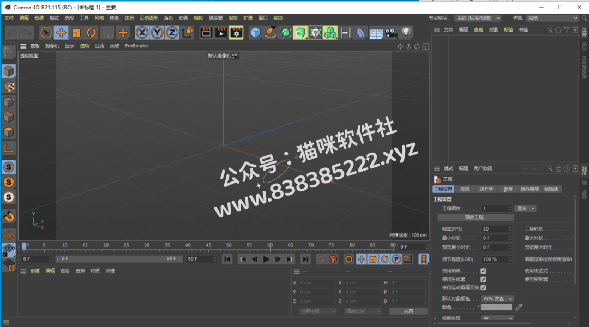This screenshot has width=589, height=327.
Task: Toggle position keyframe recording in timeline
Action: [x=361, y=259]
